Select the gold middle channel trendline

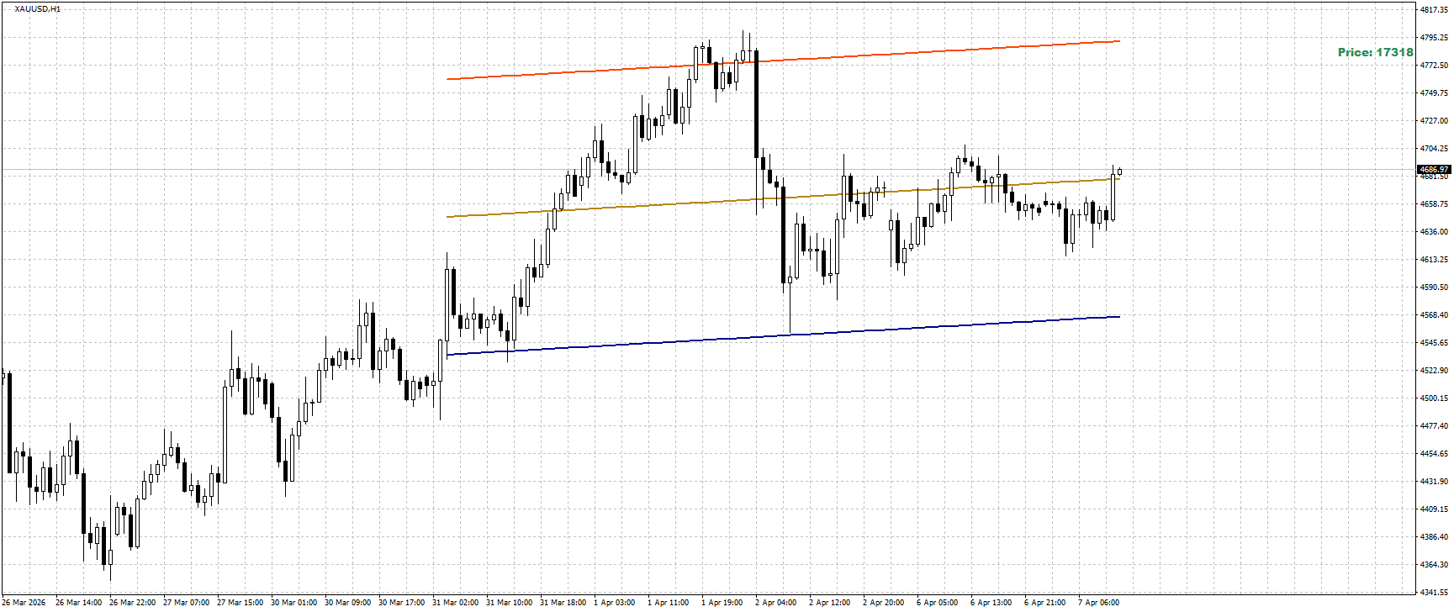point(783,198)
